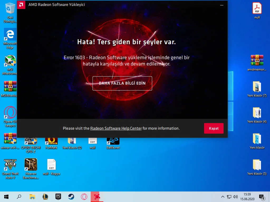270x202 pixels.
Task: Click the AMD logo in the title bar
Action: point(21,5)
